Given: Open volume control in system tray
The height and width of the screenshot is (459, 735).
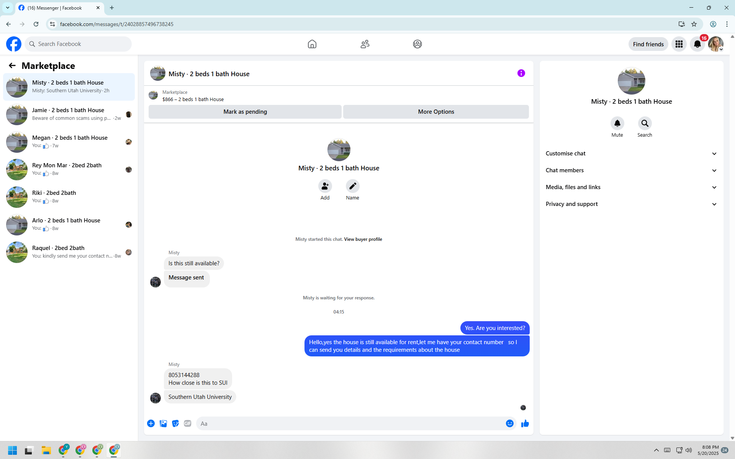Looking at the screenshot, I should coord(689,450).
